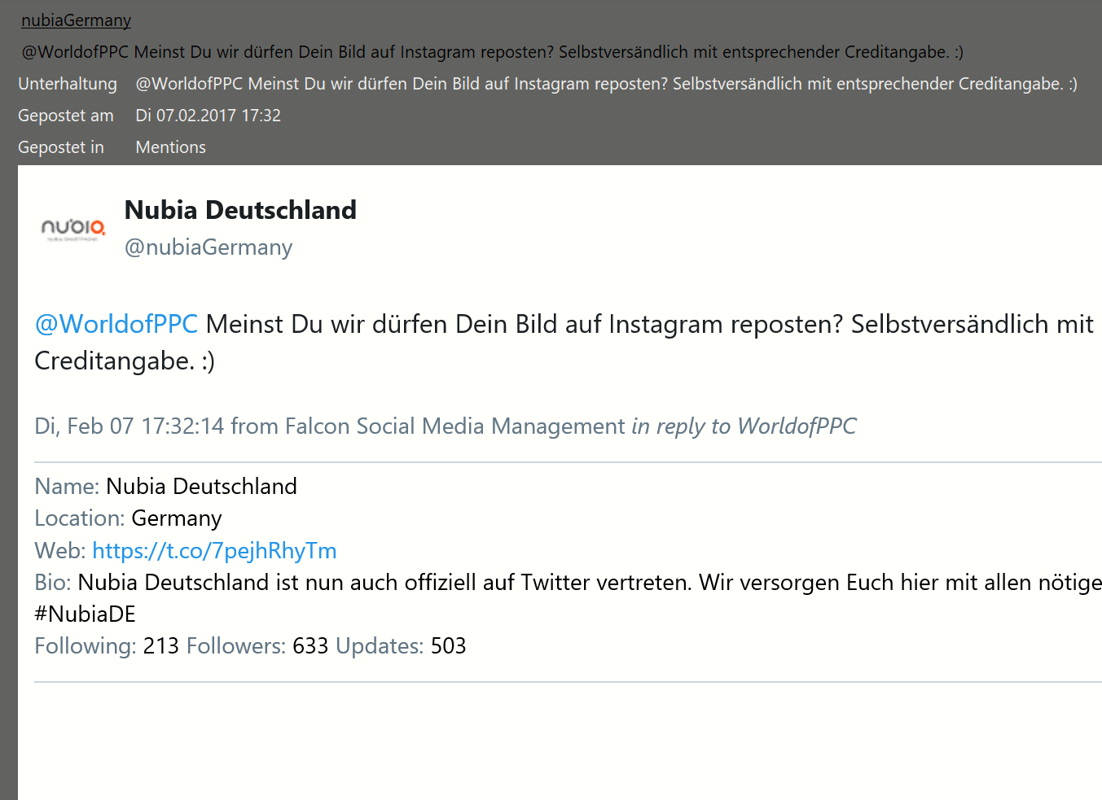Click the Unterhaltung conversation text
1102x800 pixels.
coord(606,84)
